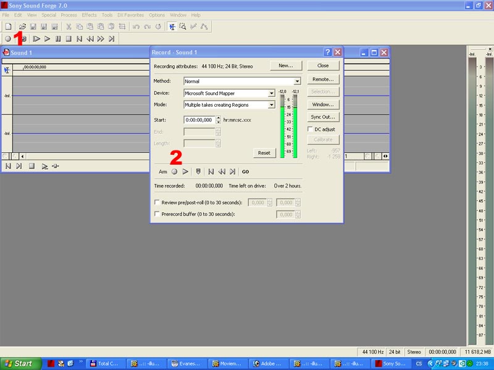494x370 pixels.
Task: Open the DX Favorites menu
Action: [x=130, y=15]
